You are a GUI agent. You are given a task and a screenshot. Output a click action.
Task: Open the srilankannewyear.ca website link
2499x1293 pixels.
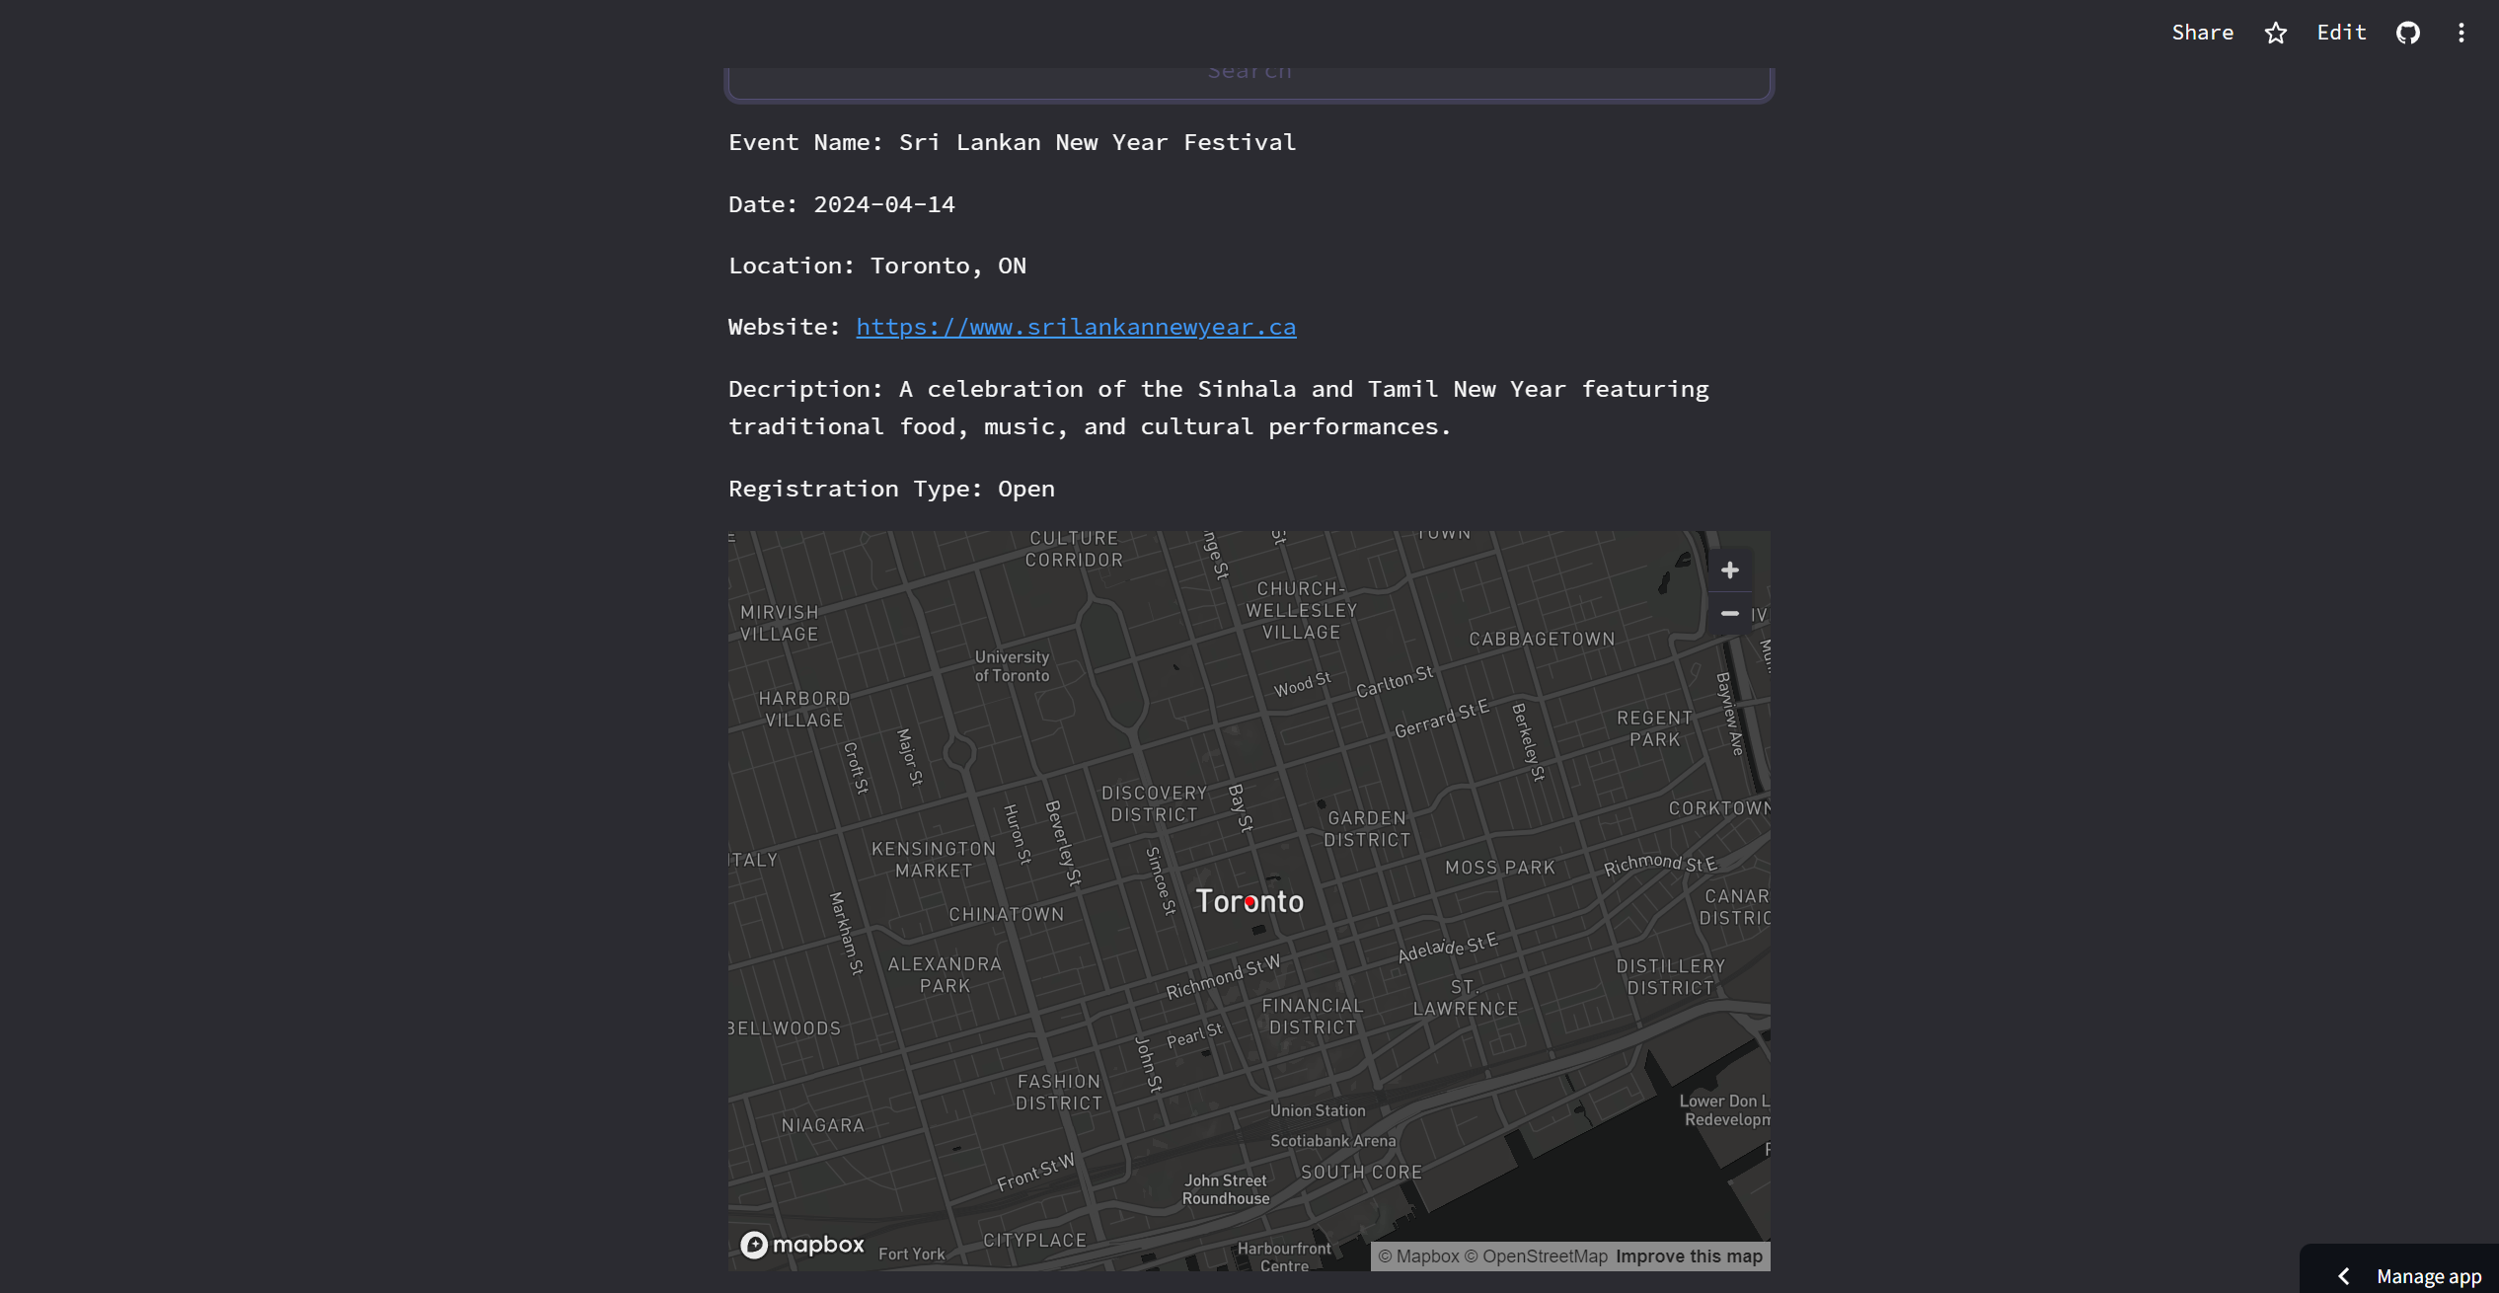[x=1075, y=327]
